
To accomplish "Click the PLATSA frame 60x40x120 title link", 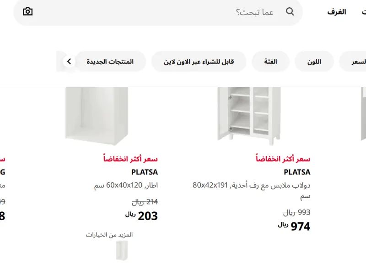I will coord(145,172).
